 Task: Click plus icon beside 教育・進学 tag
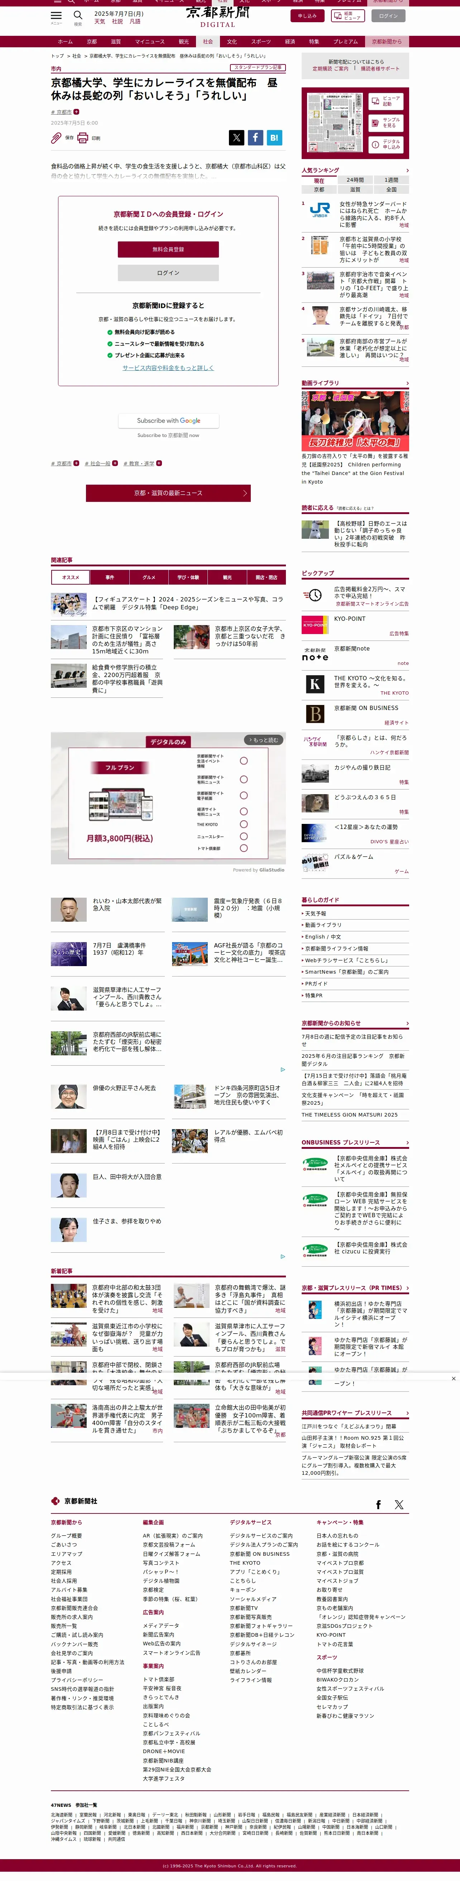158,463
